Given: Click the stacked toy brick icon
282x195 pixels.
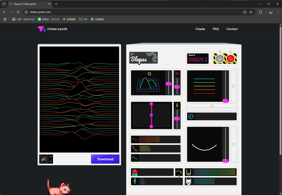Looking at the screenshot, I should tap(134, 172).
